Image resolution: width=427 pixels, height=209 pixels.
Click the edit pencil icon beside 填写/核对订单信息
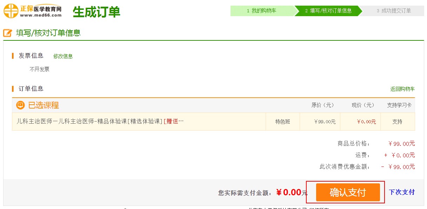click(x=8, y=33)
